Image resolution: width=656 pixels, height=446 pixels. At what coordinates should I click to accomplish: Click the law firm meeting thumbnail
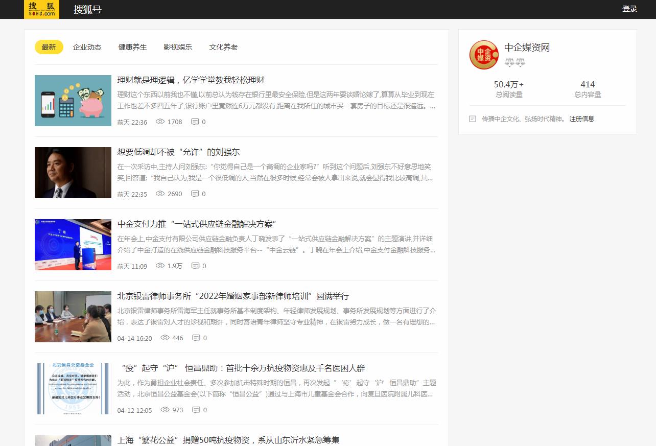click(73, 317)
